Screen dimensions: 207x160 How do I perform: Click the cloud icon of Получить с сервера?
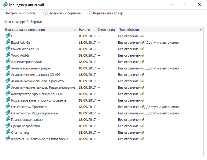tap(45, 13)
